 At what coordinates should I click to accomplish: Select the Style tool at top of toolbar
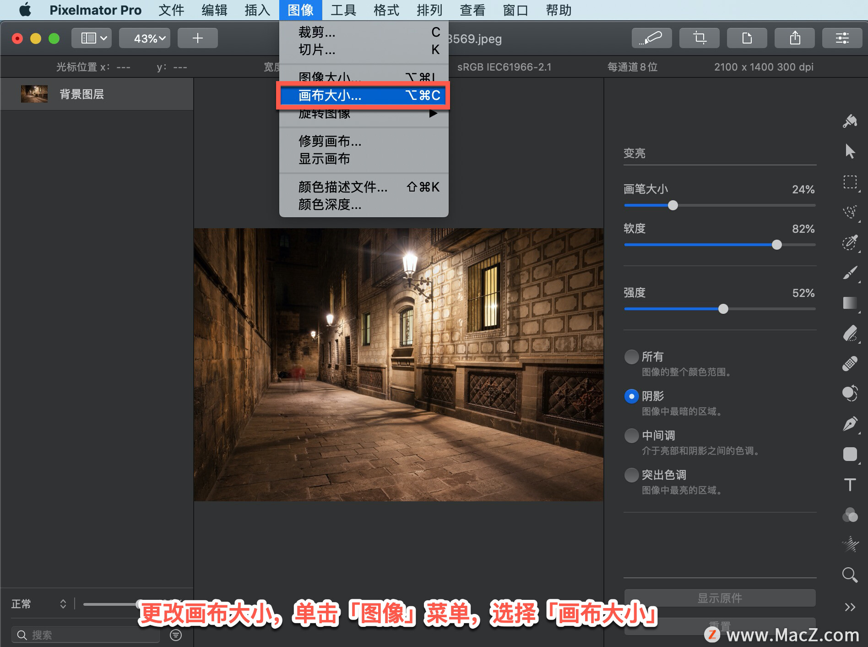click(x=850, y=121)
